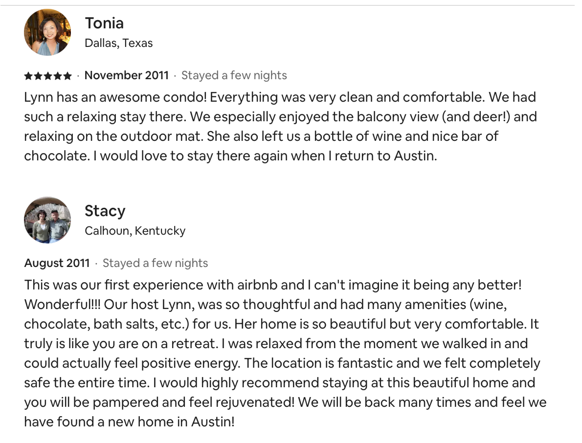The height and width of the screenshot is (443, 582).
Task: Click Tonia's 'Stayed a few nights' label
Action: click(234, 75)
